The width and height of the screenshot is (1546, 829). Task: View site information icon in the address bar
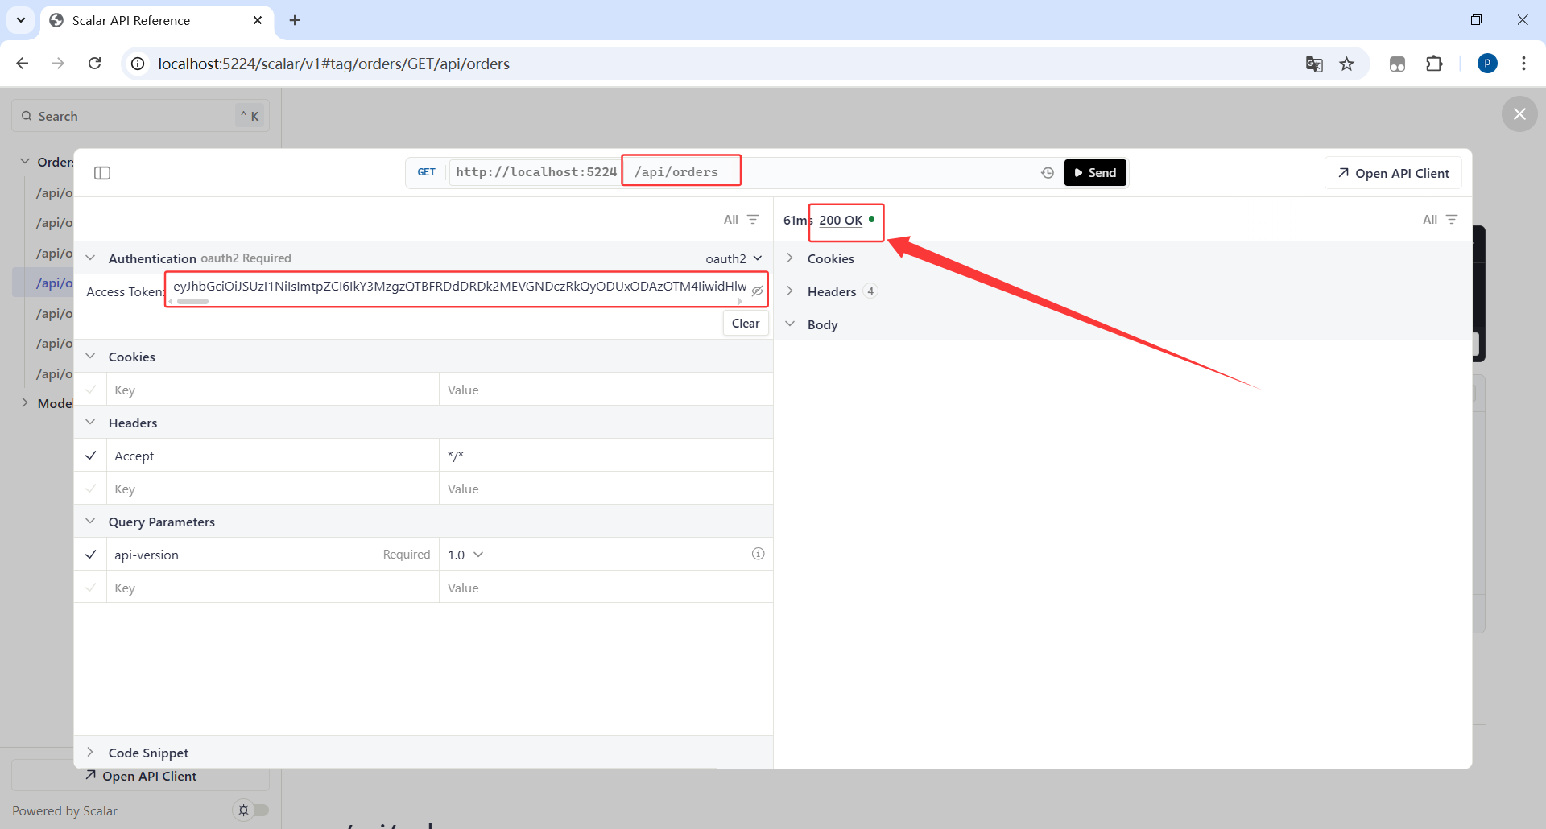[138, 64]
